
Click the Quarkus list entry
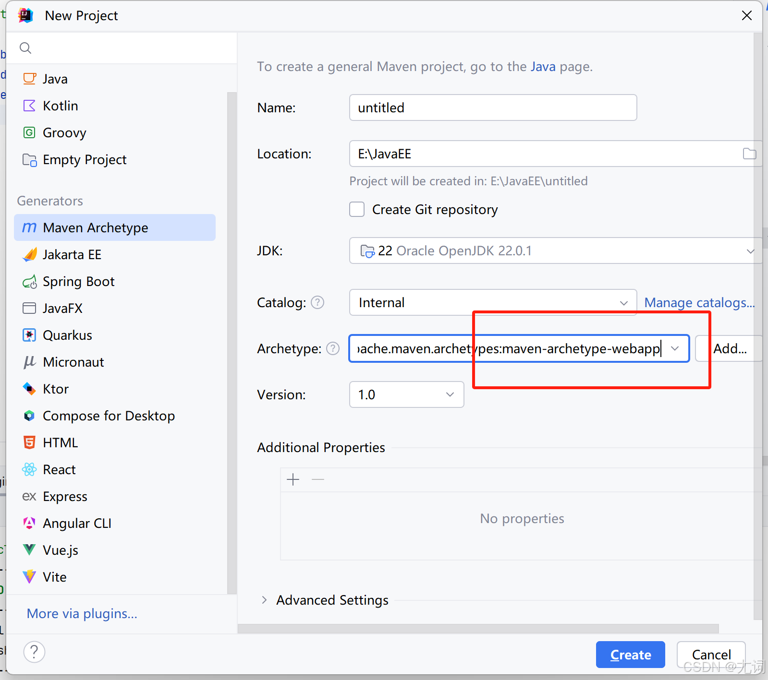point(115,335)
